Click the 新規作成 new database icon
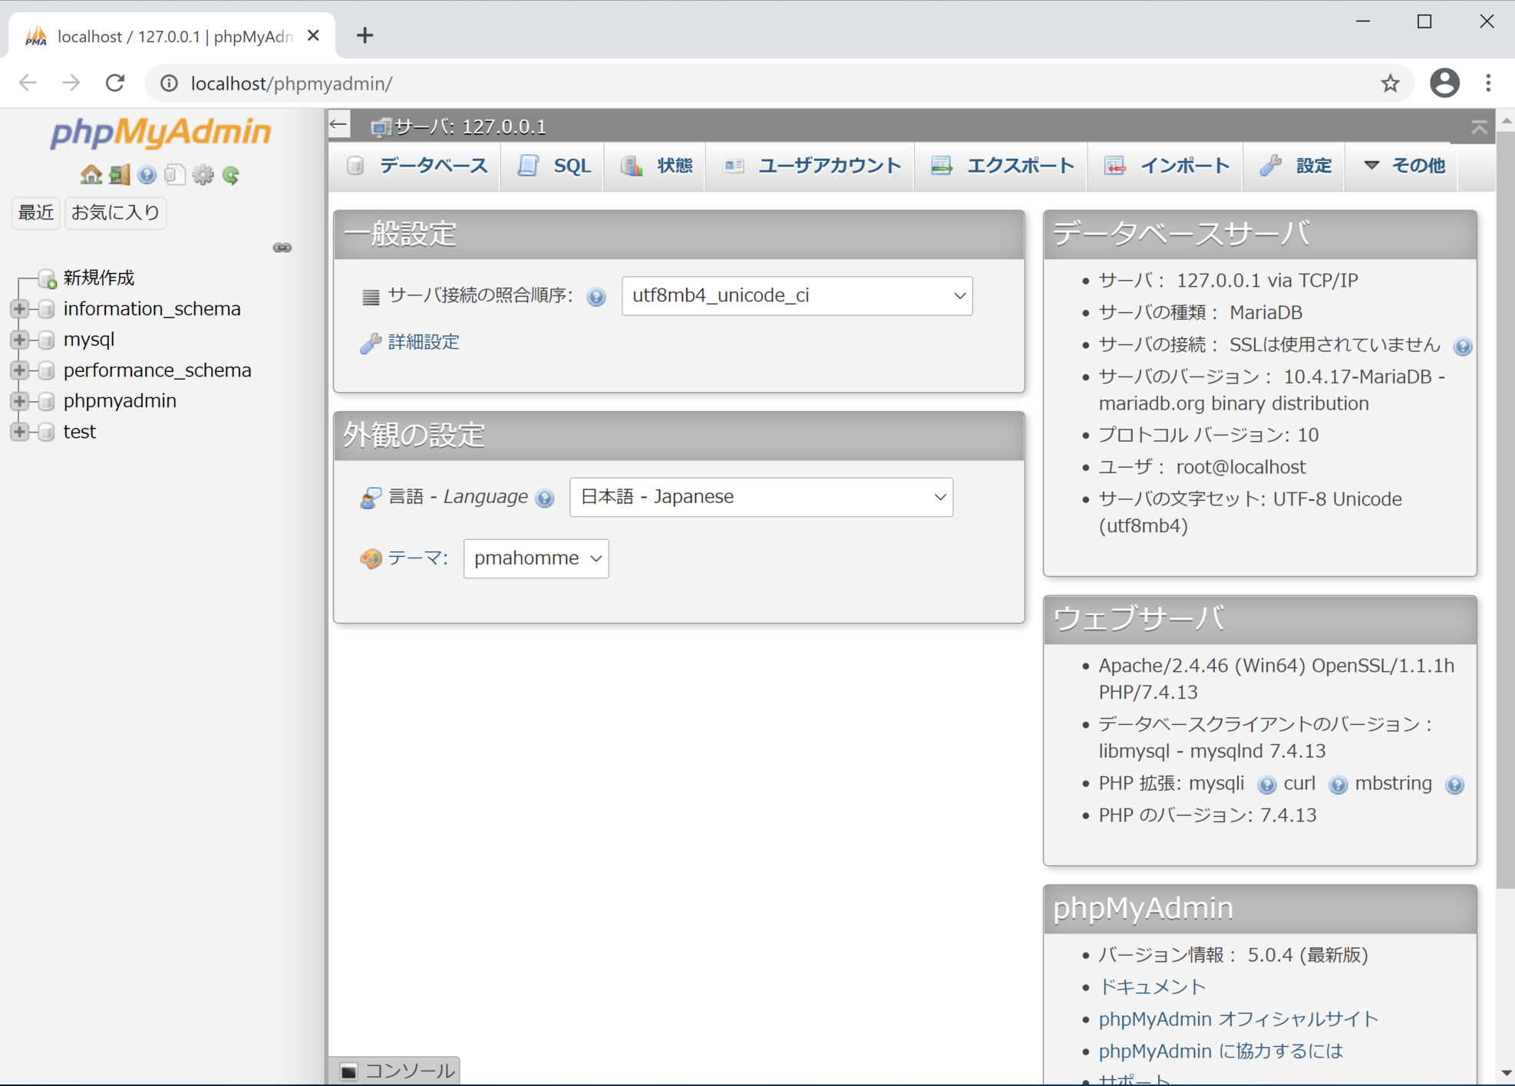Screen dimensions: 1515x1086 click(x=48, y=278)
